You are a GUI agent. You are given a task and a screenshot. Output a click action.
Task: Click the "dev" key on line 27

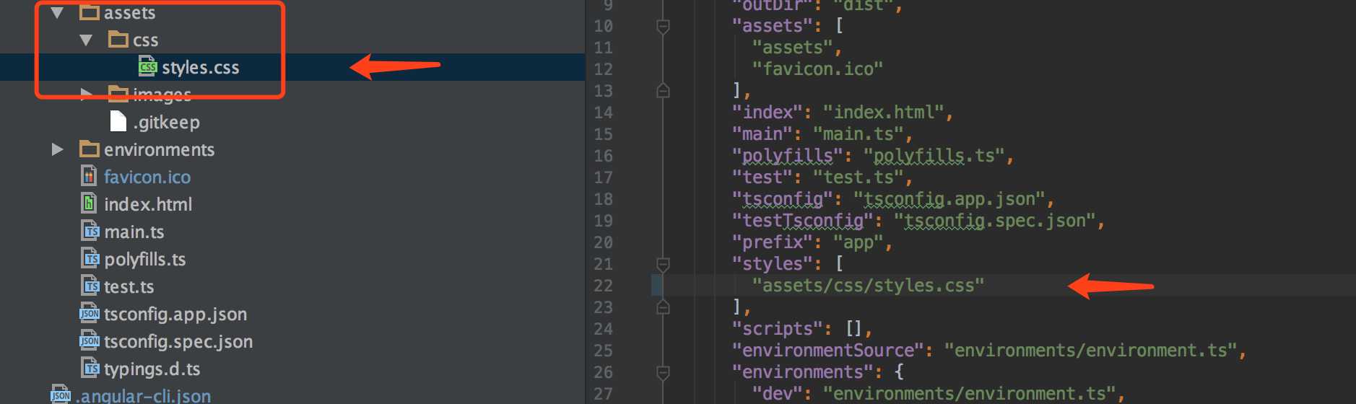[x=777, y=394]
